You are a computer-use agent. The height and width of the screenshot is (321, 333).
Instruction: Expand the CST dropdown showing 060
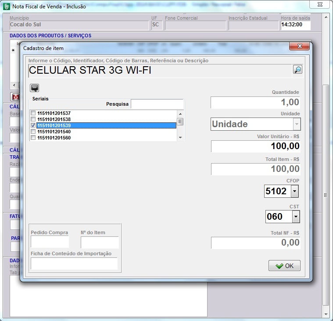click(296, 217)
